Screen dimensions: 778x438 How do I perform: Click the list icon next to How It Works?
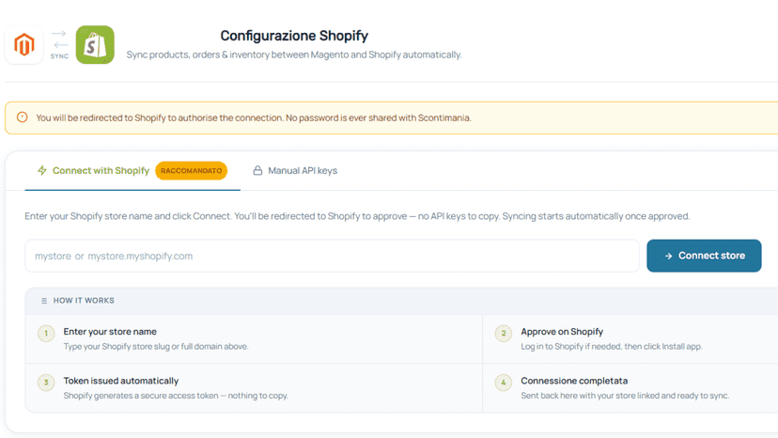point(44,301)
